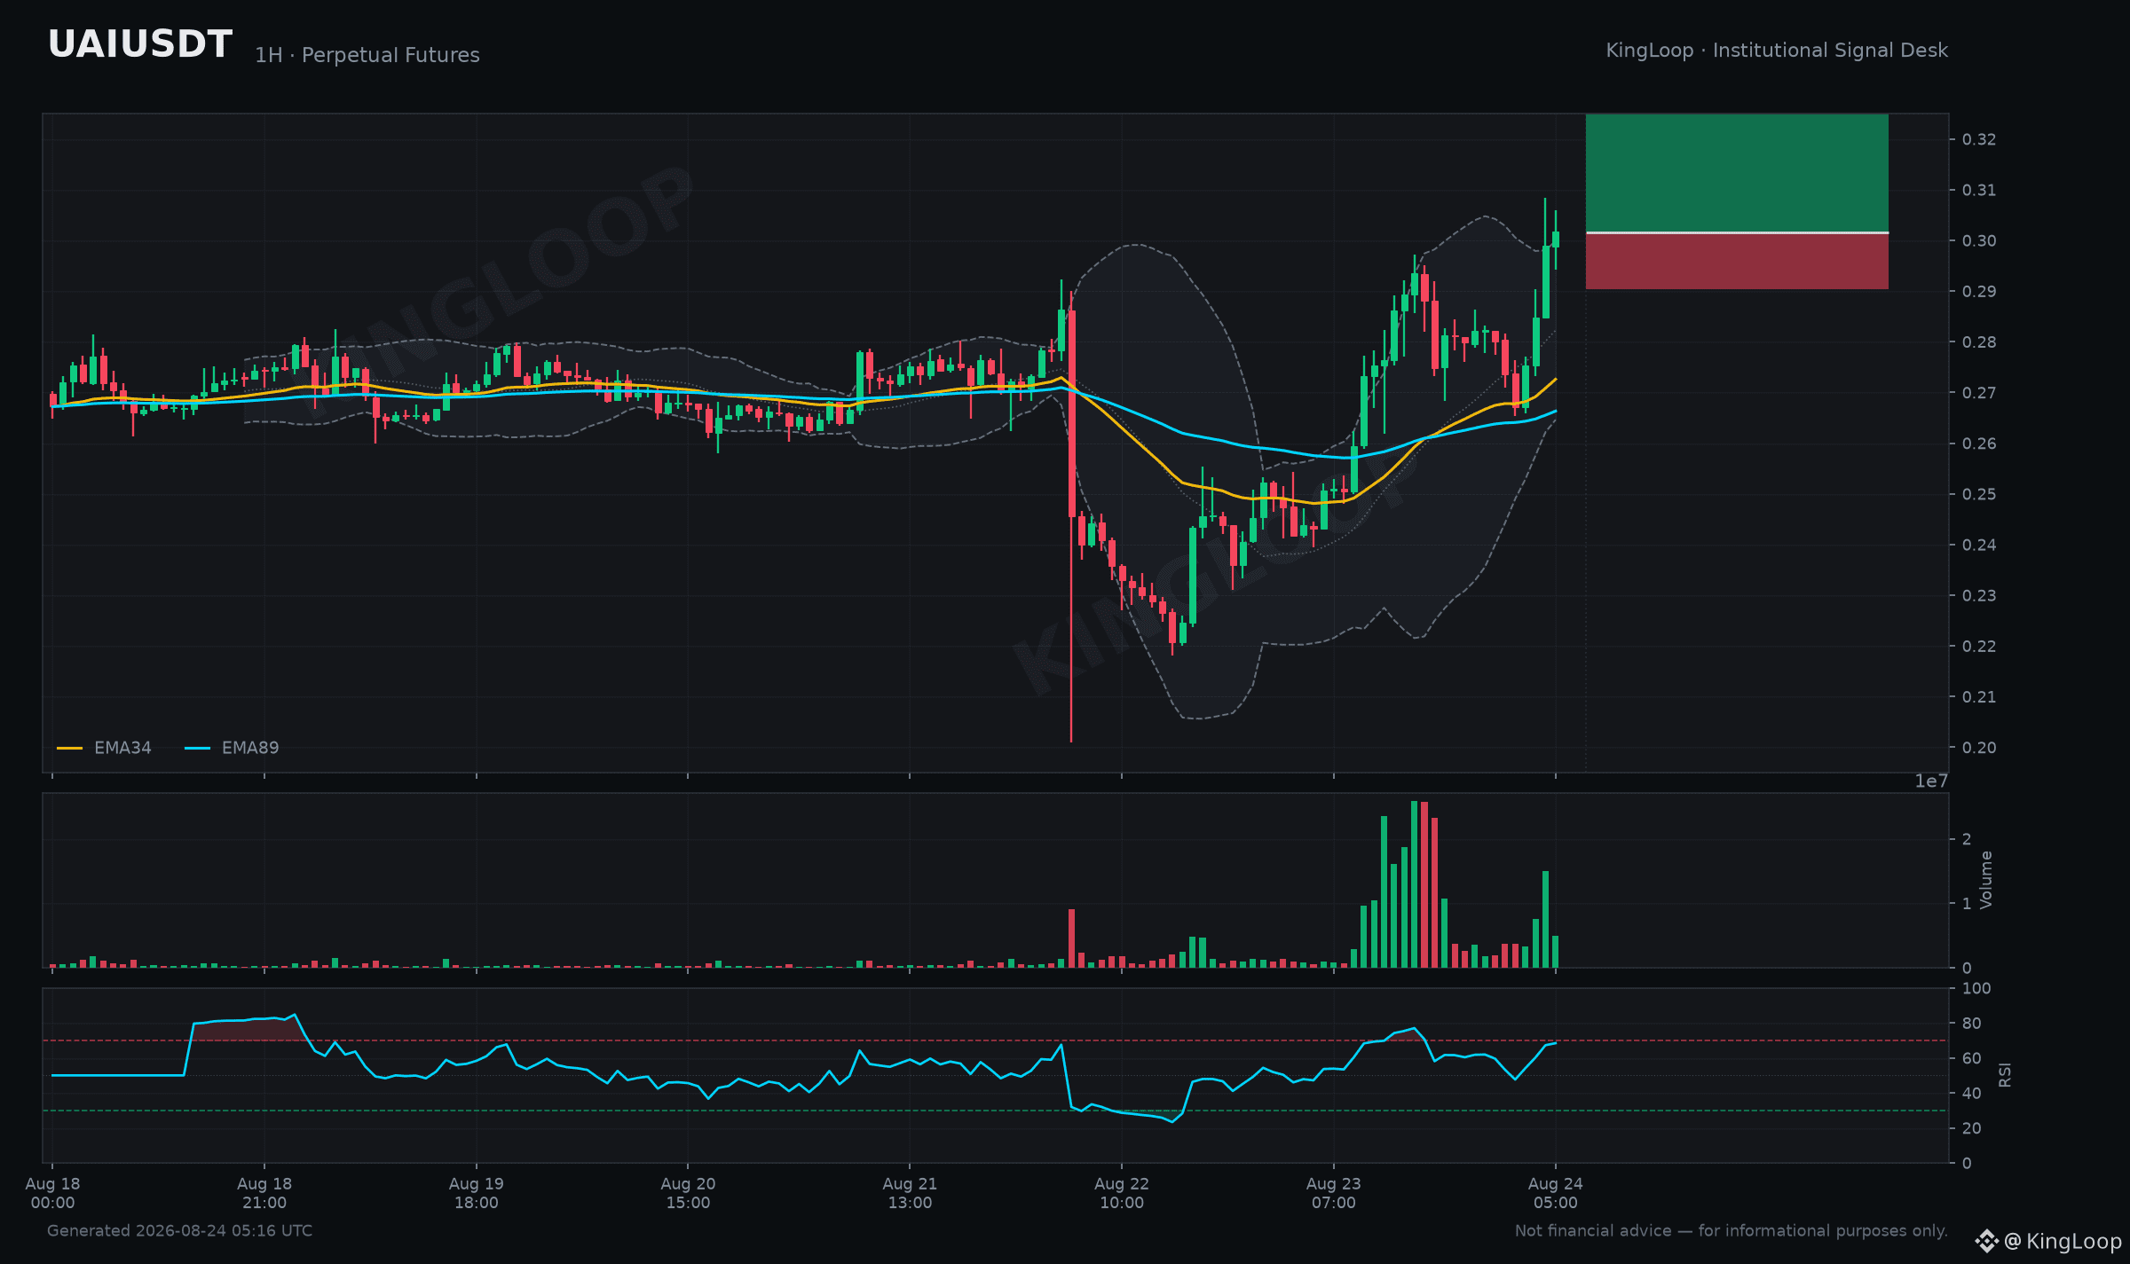2130x1264 pixels.
Task: Click the 100 tick on the RSI axis
Action: (x=1976, y=989)
